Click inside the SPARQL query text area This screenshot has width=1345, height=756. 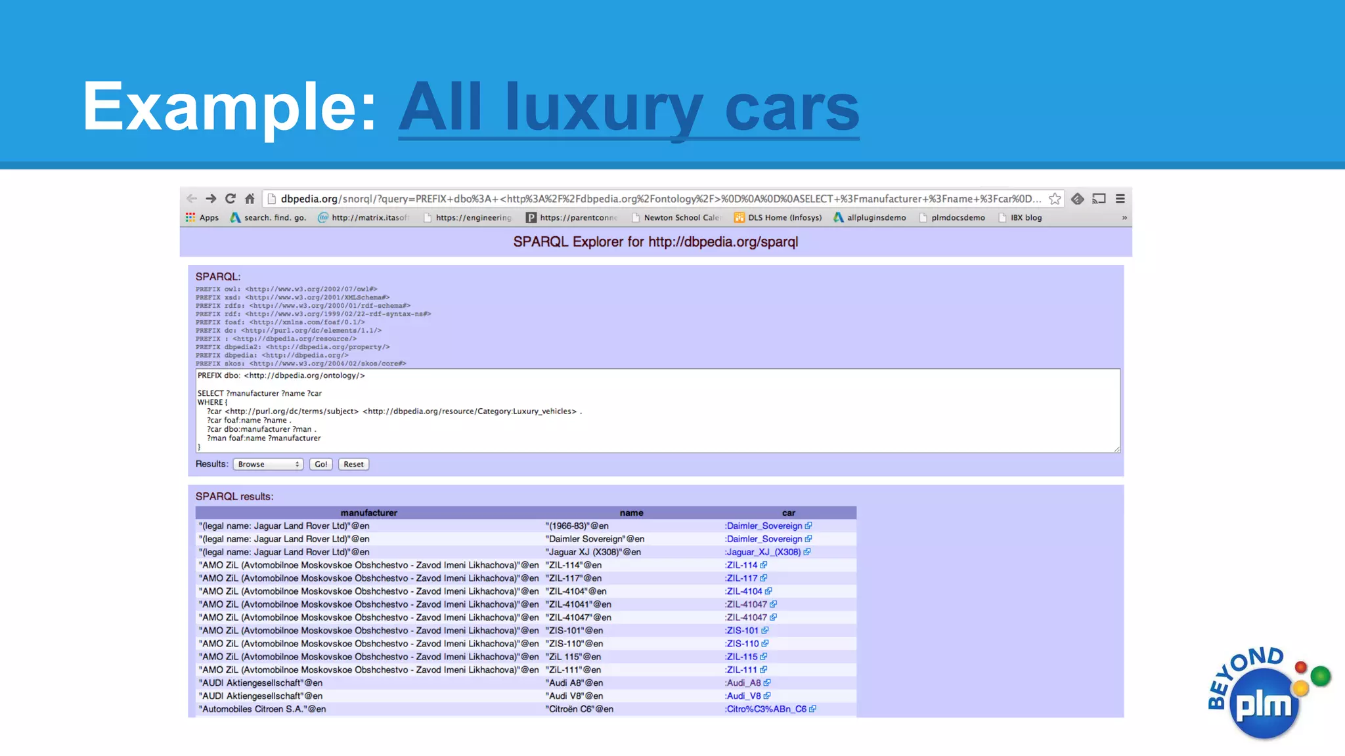click(658, 410)
